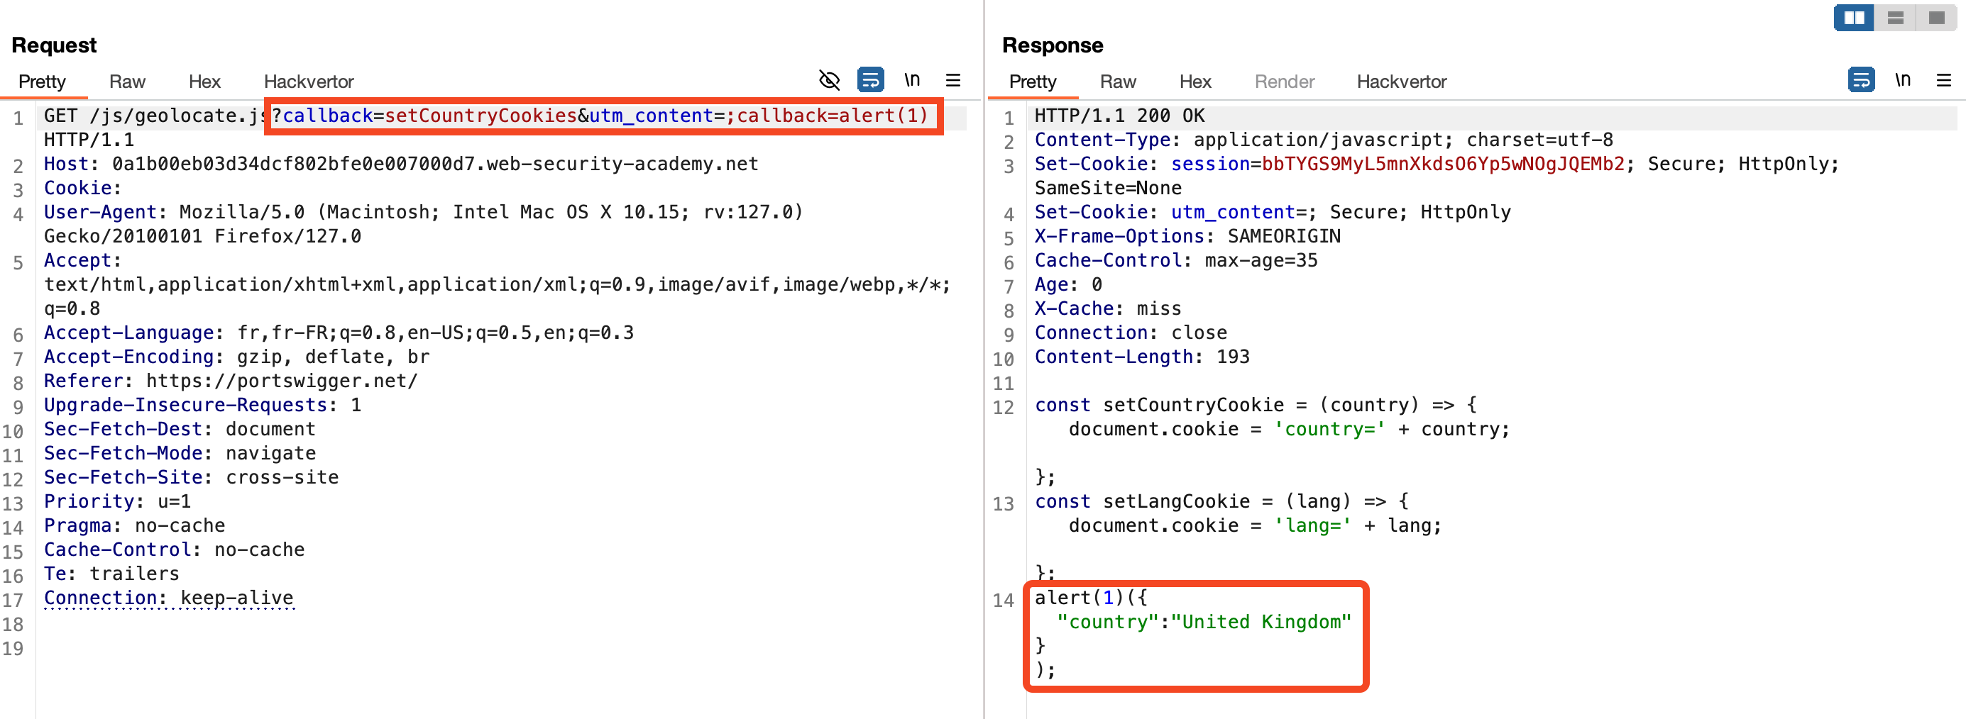The width and height of the screenshot is (1966, 719).
Task: Select the top-bottom stacked layout icon
Action: pos(1895,18)
